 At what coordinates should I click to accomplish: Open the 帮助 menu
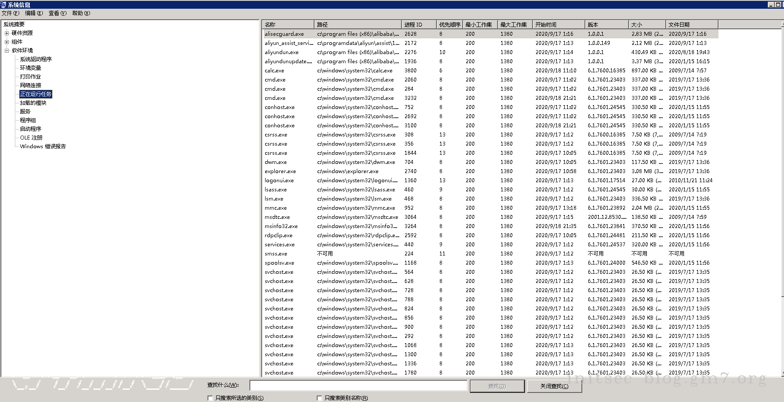pos(81,13)
